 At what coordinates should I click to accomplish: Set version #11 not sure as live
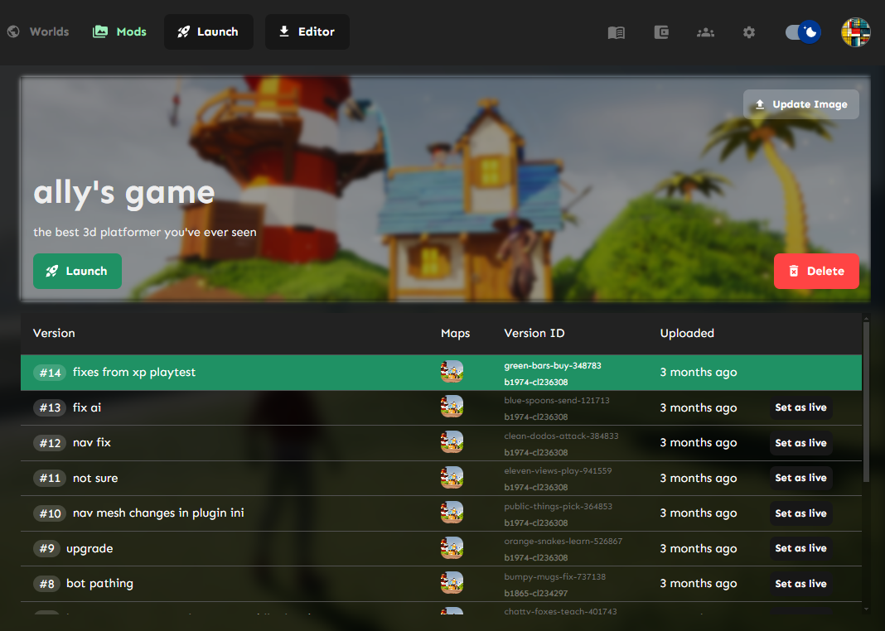(800, 478)
